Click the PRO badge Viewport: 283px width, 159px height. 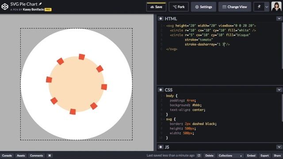pos(48,10)
